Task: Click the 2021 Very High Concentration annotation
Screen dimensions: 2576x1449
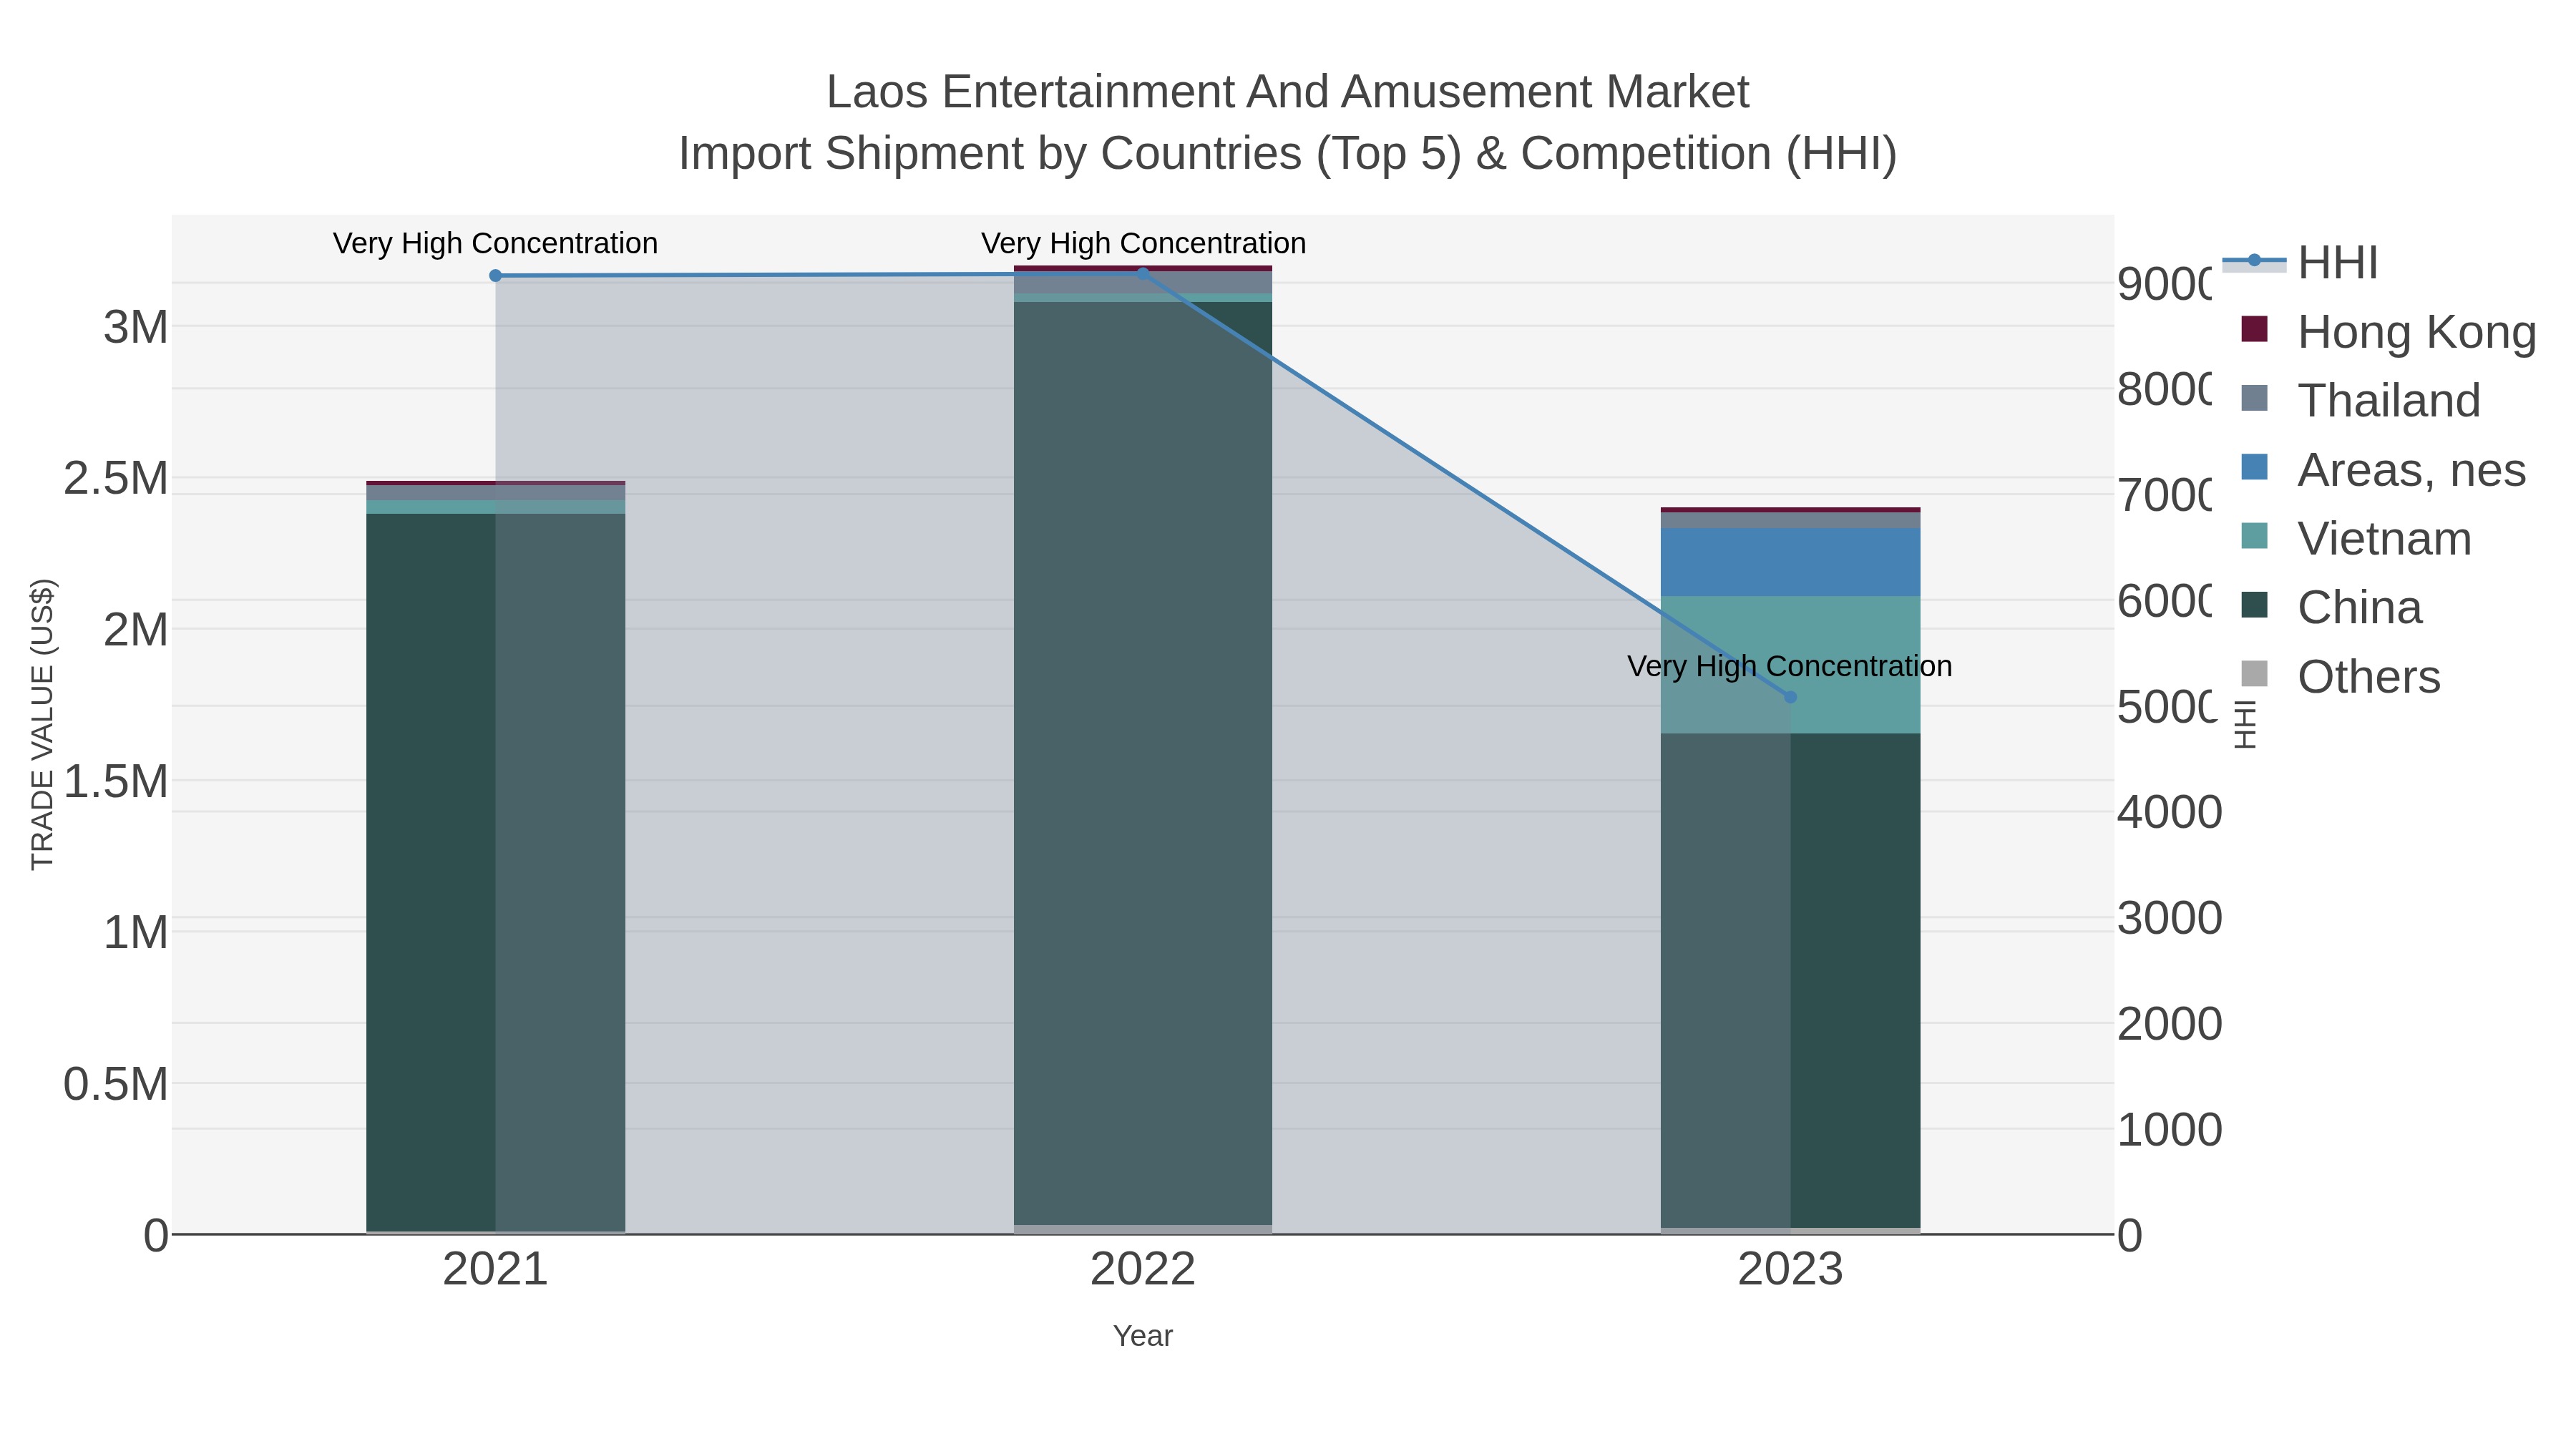Action: 495,243
